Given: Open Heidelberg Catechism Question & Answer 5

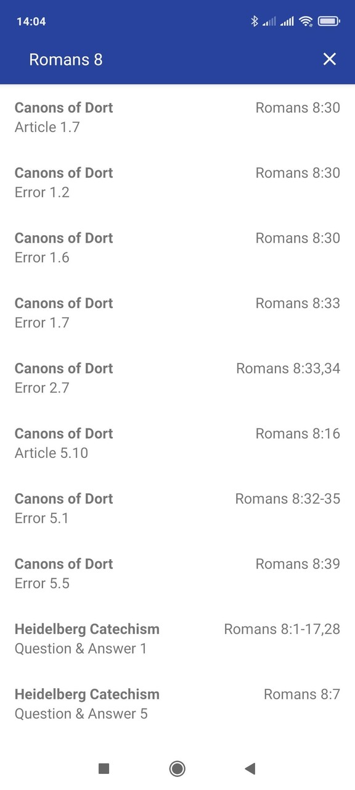Looking at the screenshot, I should (177, 704).
